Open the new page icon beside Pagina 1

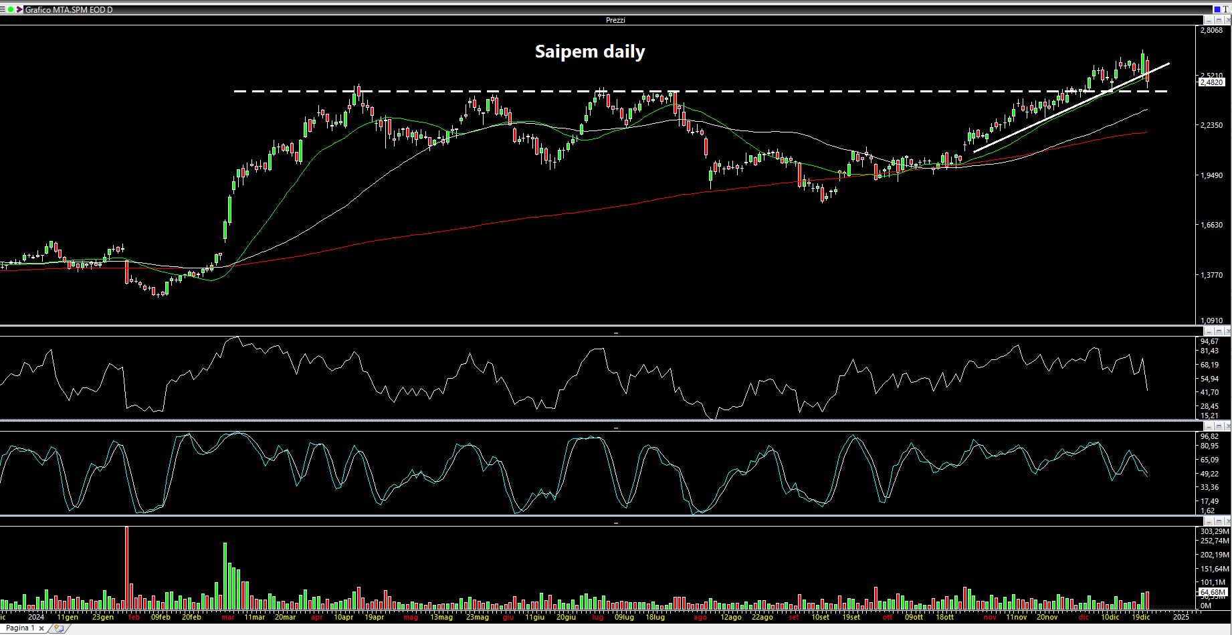[x=59, y=628]
